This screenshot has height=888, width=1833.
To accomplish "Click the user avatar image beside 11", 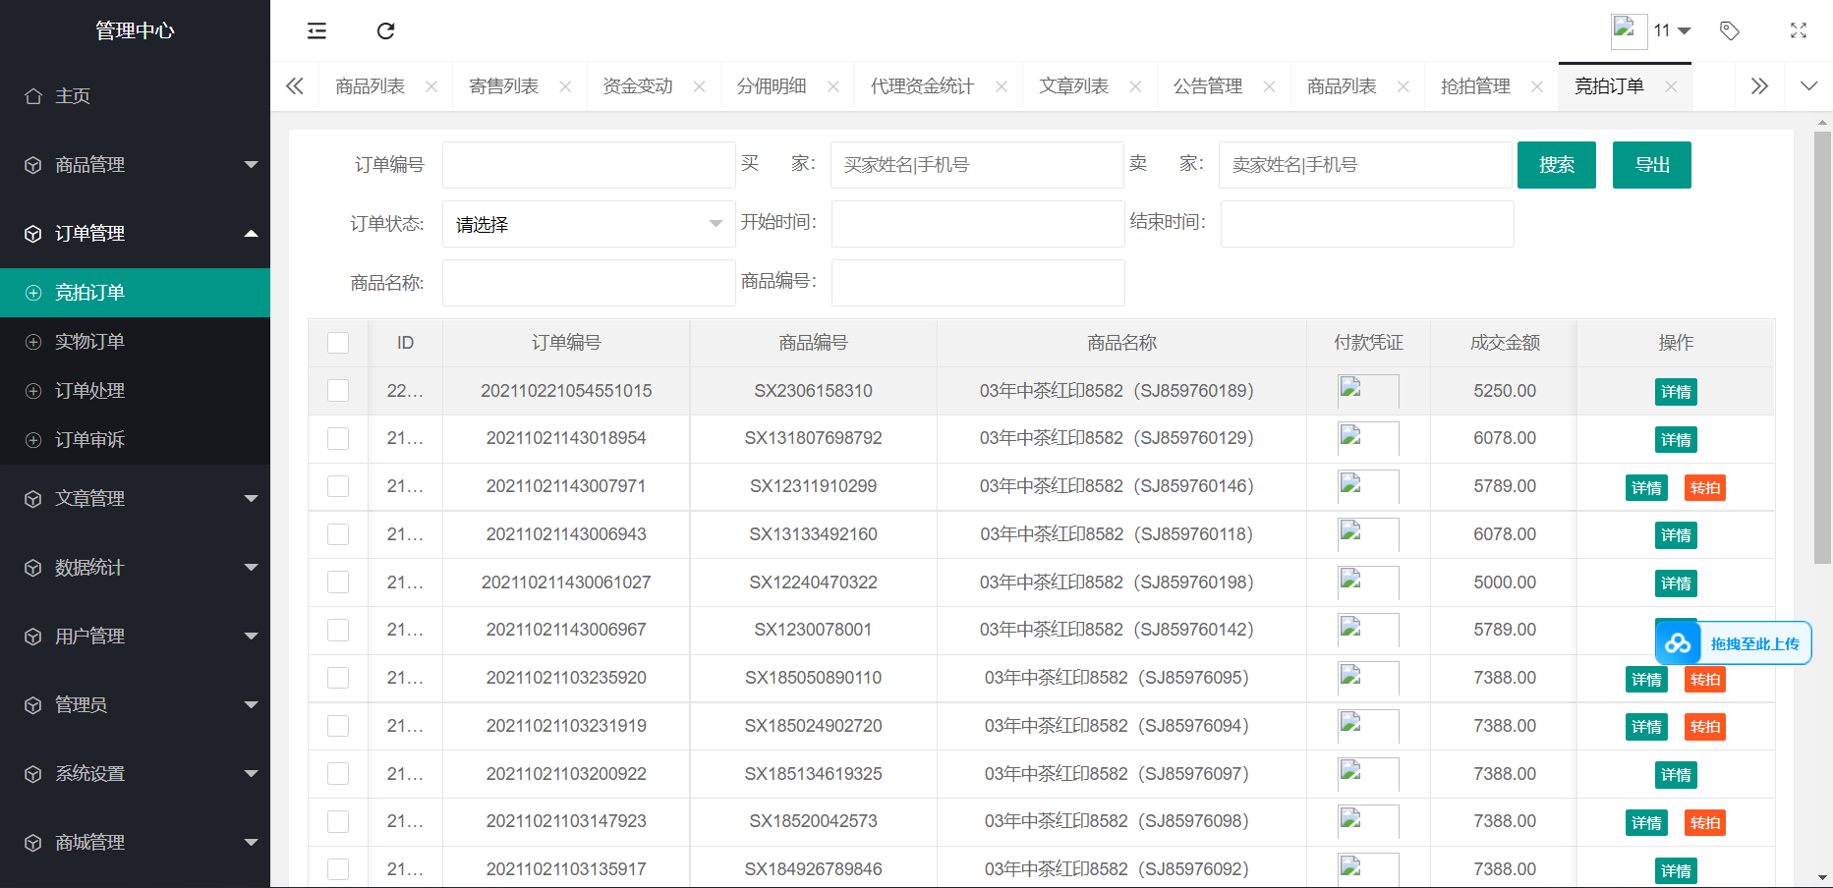I will (x=1629, y=30).
